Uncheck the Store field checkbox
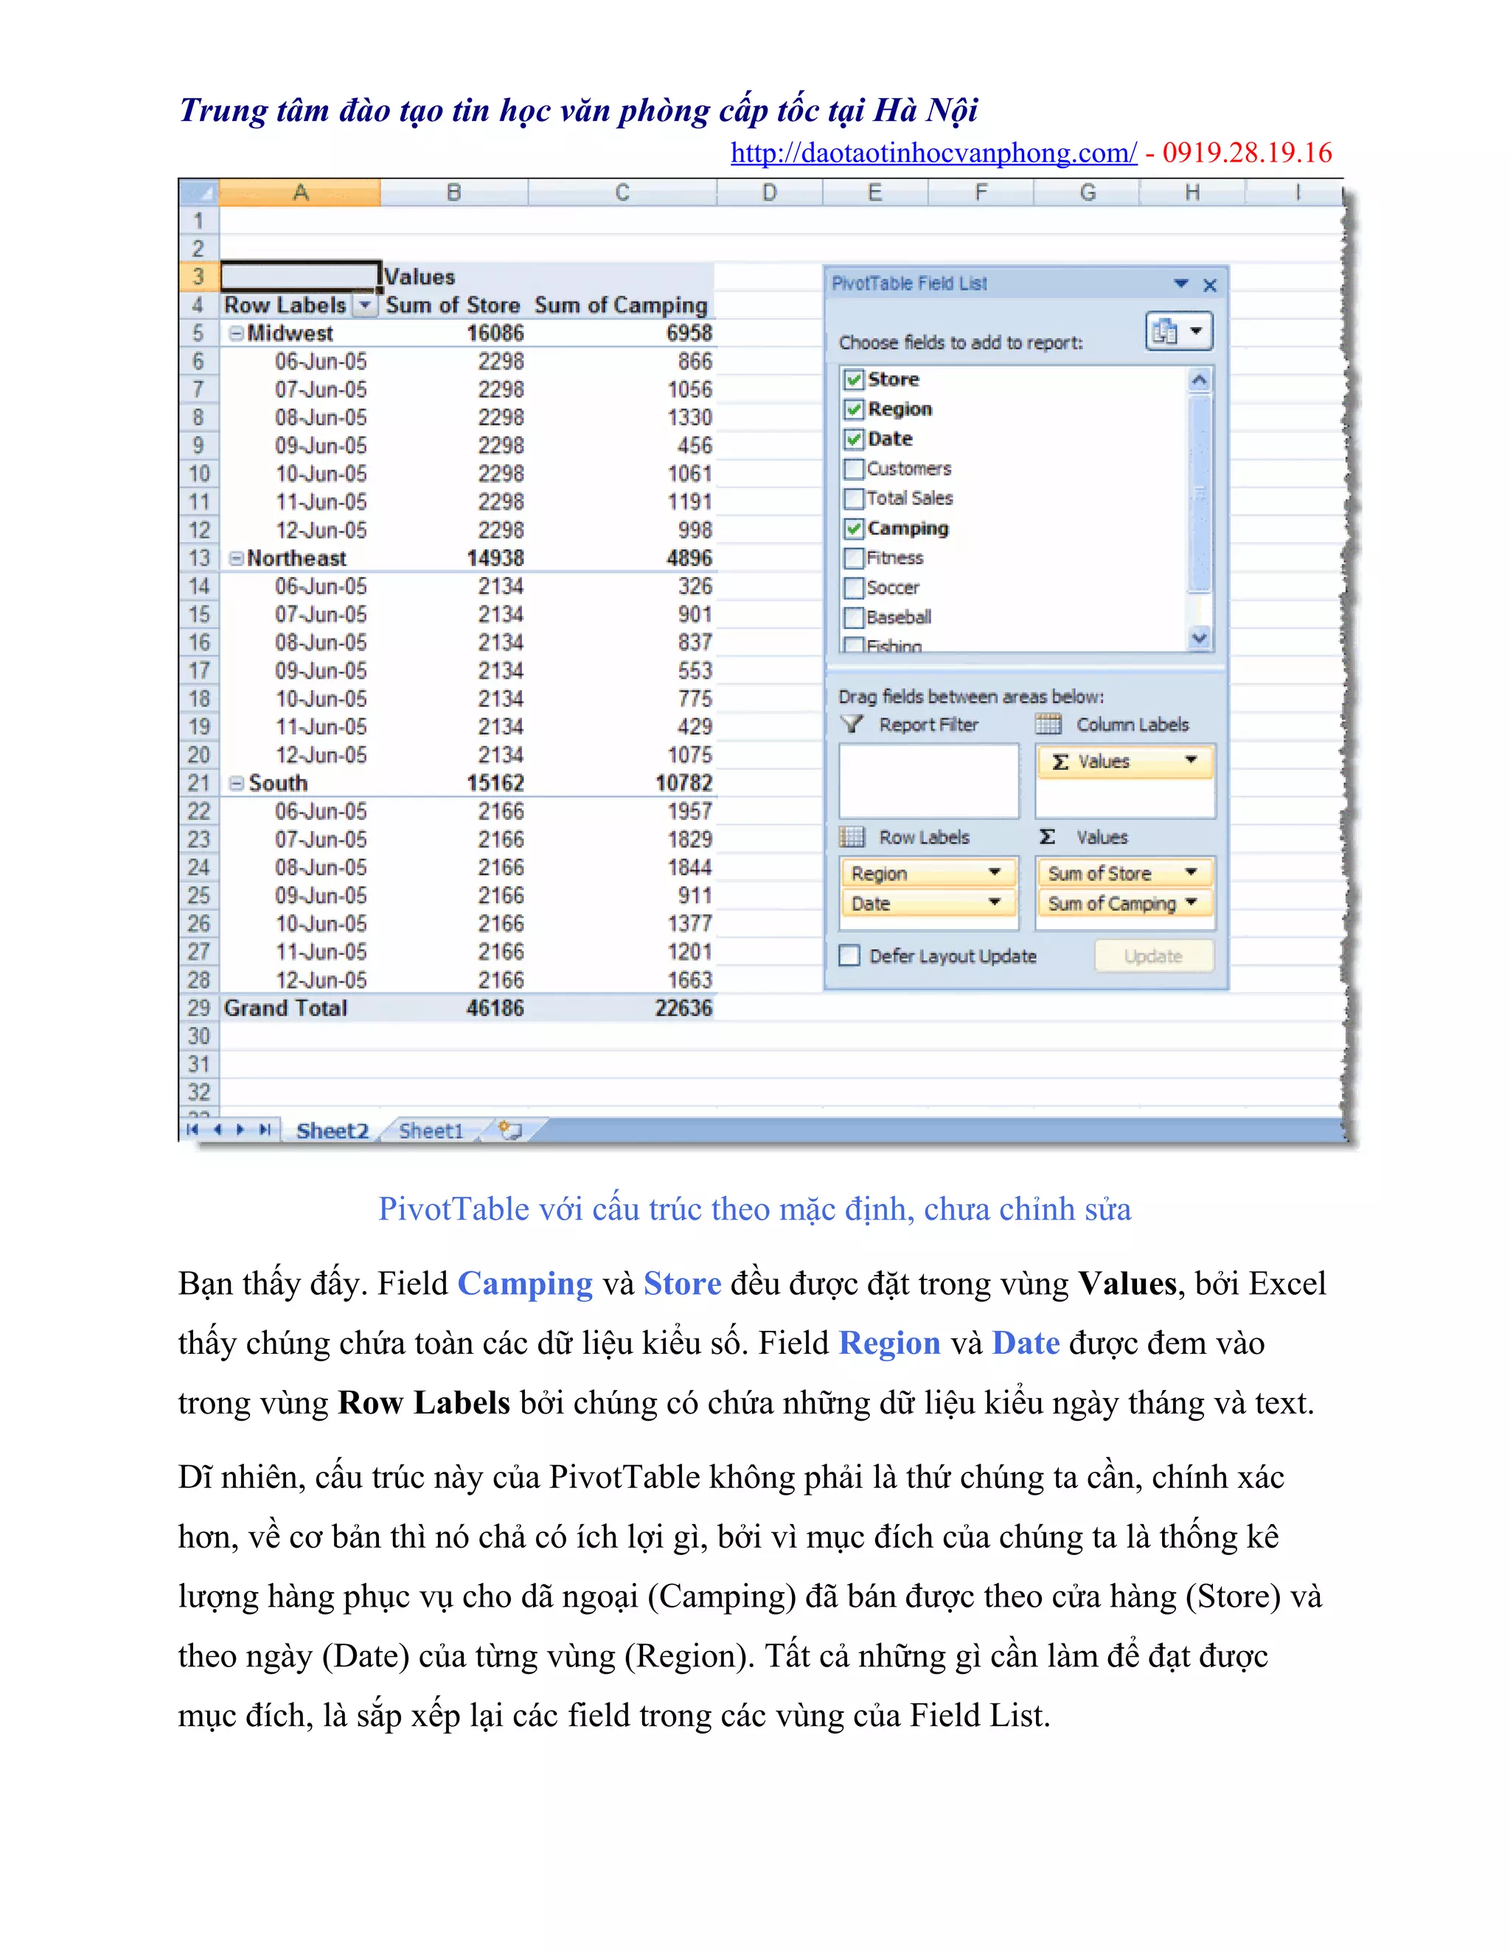Viewport: 1510px width, 1954px height. point(853,379)
